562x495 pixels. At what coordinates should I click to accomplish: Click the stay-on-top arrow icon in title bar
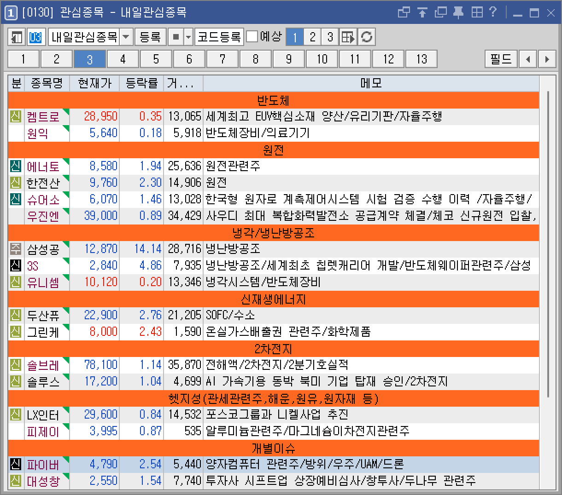[x=422, y=12]
